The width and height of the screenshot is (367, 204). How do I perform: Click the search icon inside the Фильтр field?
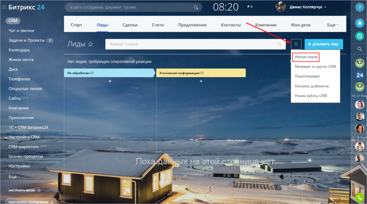point(279,44)
